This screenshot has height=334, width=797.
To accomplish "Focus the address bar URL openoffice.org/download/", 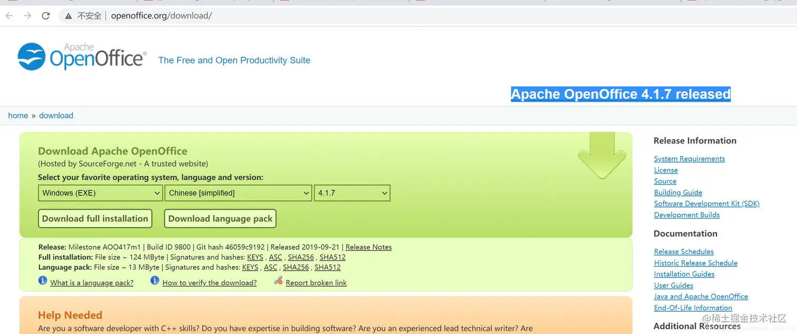I will (161, 16).
